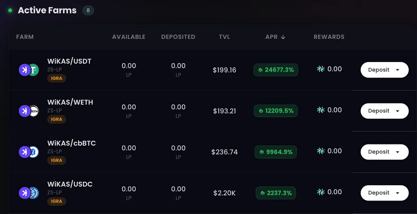Click the rewards token icon for WiKAS/WETH

(x=321, y=110)
